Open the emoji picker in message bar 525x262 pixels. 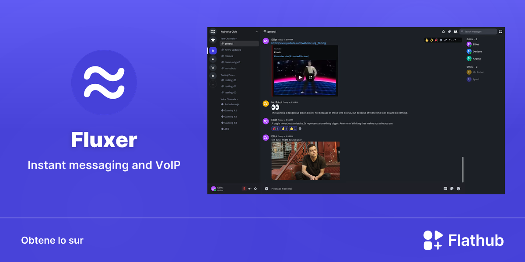(x=458, y=189)
